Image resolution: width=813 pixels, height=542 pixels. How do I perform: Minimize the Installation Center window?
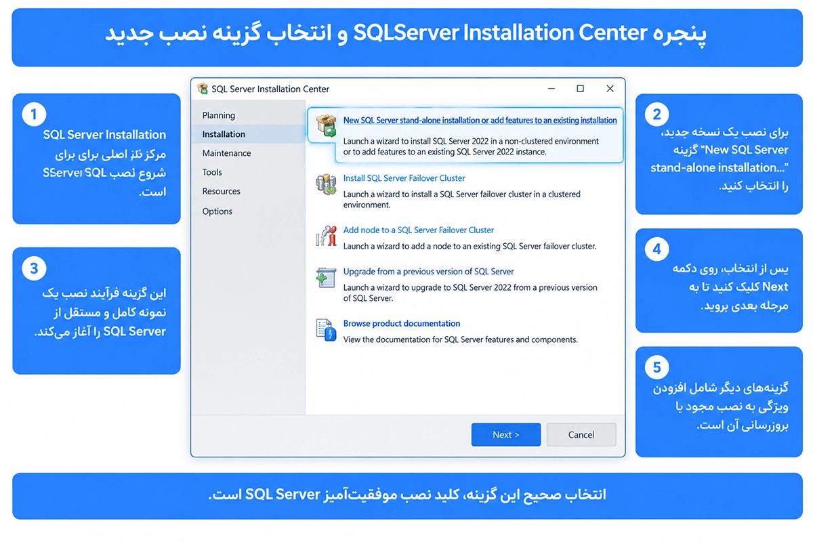coord(551,89)
